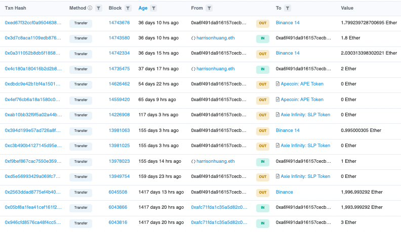Open transaction 0x3d7c8aca1109edb876...
Image resolution: width=401 pixels, height=232 pixels.
coord(33,38)
